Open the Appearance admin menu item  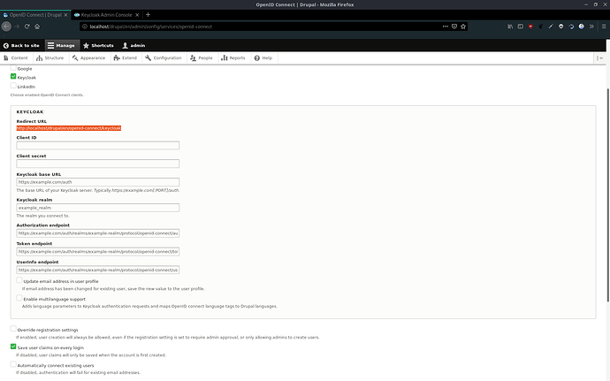(x=88, y=58)
